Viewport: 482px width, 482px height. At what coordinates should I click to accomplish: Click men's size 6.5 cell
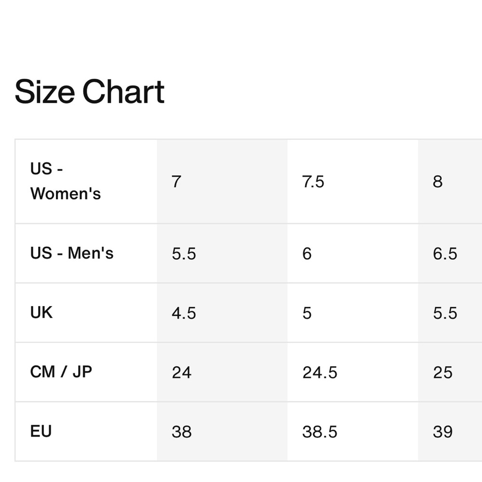[x=450, y=254]
